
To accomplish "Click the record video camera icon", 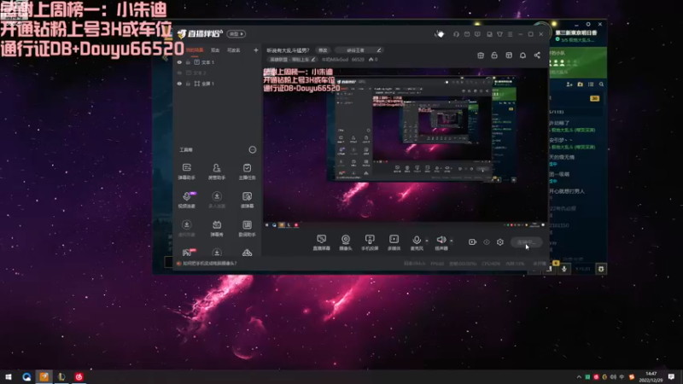I will pos(472,242).
